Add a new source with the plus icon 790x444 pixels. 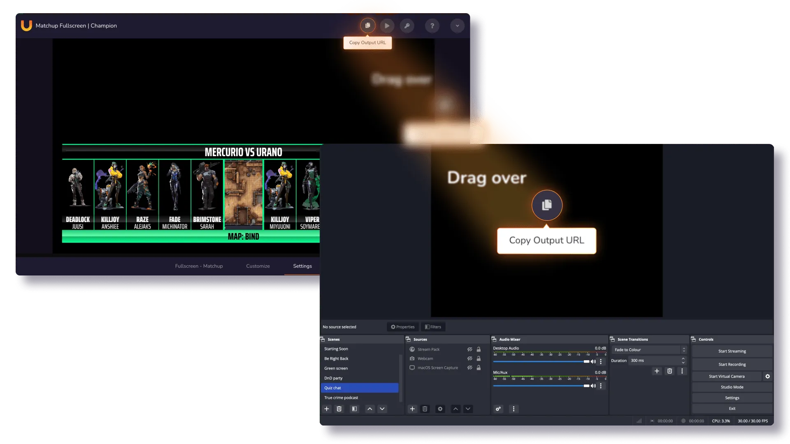(412, 409)
